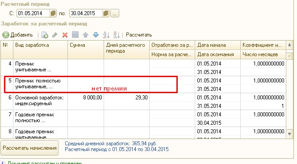297x164 pixels.
Task: Click the № column header
Action: 7,49
